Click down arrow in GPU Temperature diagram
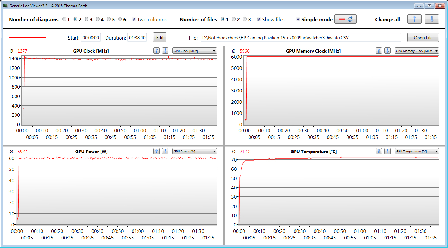Viewport: 448px width, 248px height. click(387, 152)
